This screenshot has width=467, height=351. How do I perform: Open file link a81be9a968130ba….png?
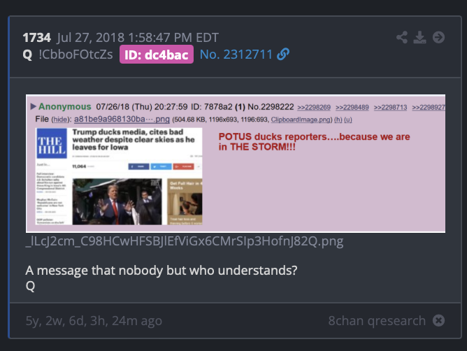[122, 119]
